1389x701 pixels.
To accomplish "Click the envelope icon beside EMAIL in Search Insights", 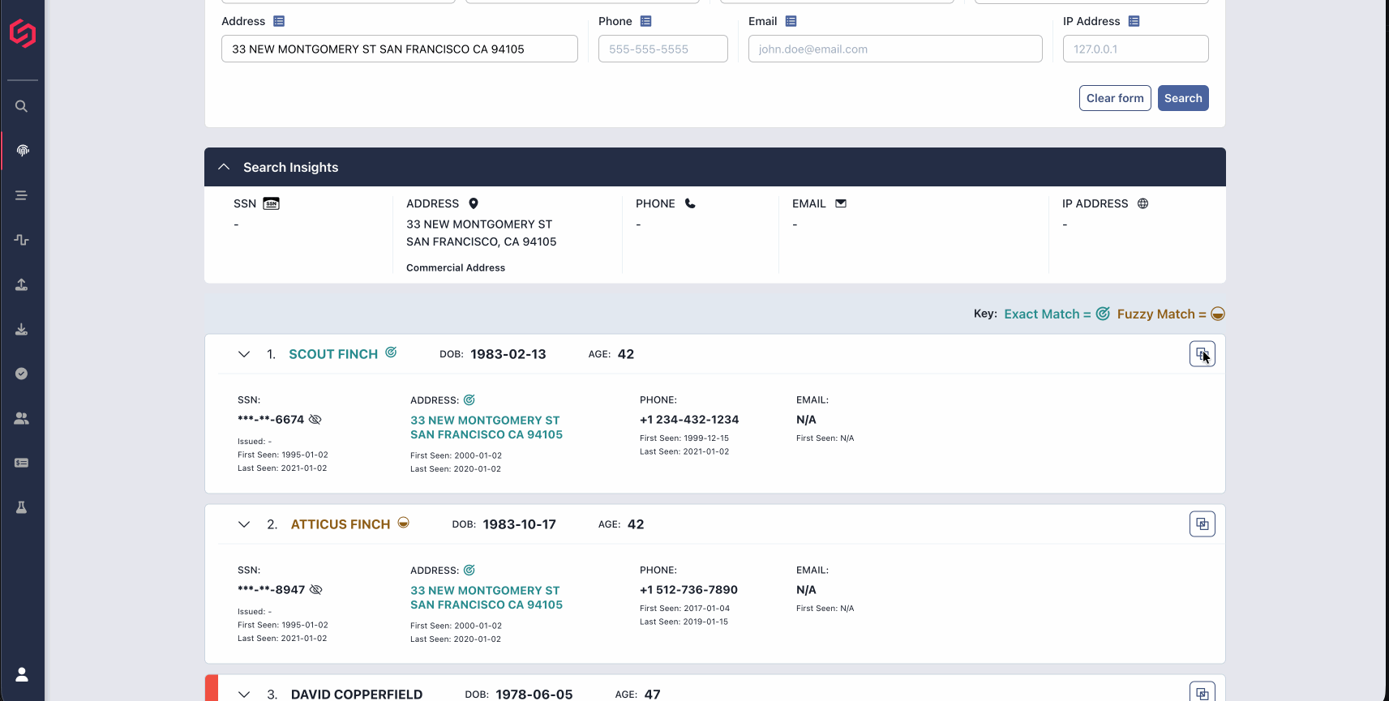I will point(841,203).
